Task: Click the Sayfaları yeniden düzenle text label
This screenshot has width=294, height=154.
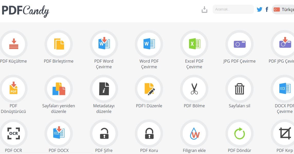Action: [x=58, y=109]
